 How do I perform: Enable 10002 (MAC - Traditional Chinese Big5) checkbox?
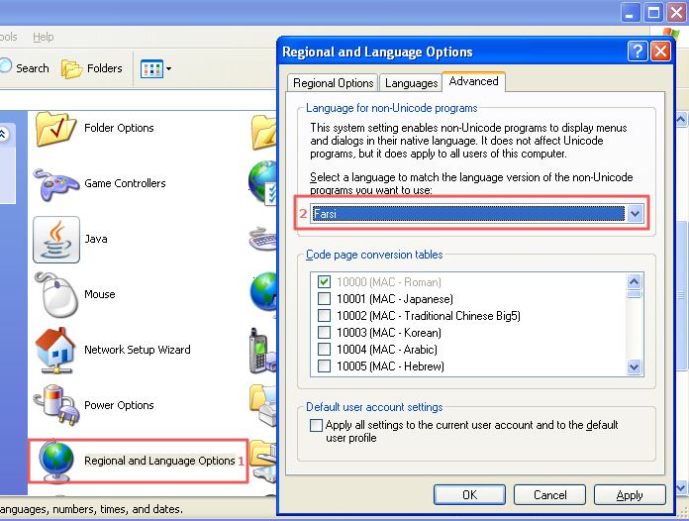tap(324, 316)
